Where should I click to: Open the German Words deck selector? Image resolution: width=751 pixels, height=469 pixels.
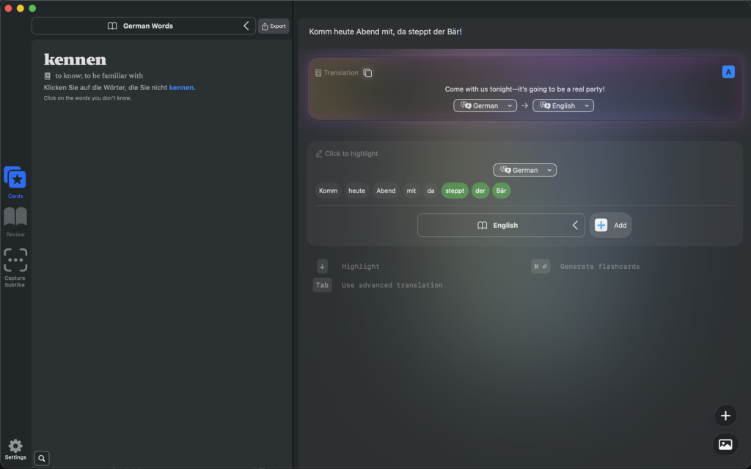tap(143, 26)
